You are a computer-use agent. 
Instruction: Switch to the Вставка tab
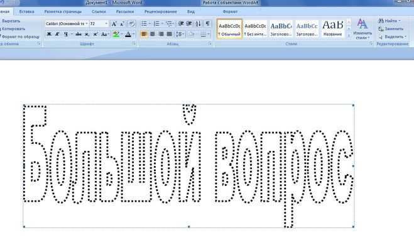pos(26,11)
